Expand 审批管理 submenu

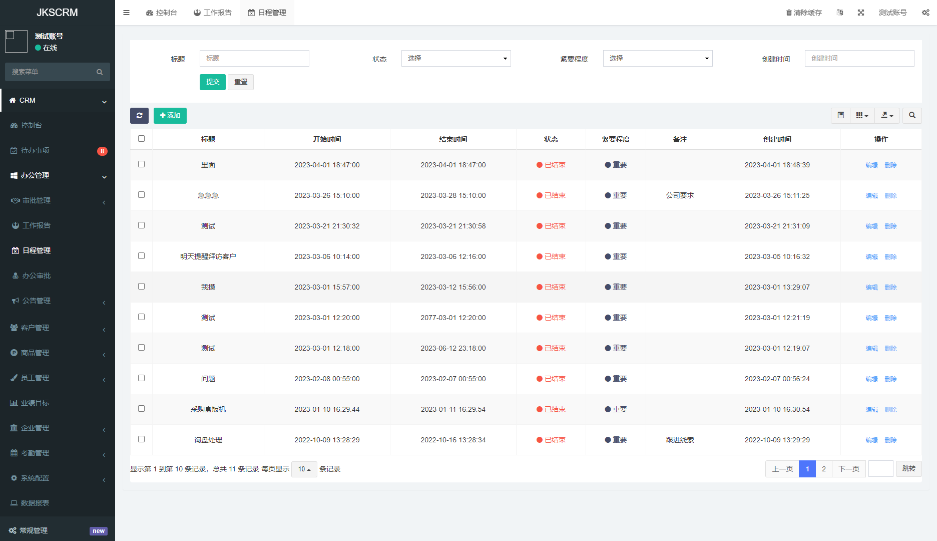pos(58,200)
